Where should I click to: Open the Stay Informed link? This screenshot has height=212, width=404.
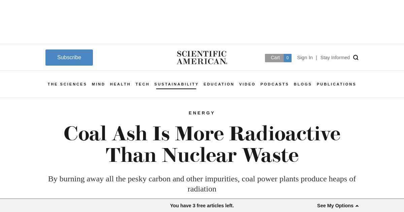point(335,58)
